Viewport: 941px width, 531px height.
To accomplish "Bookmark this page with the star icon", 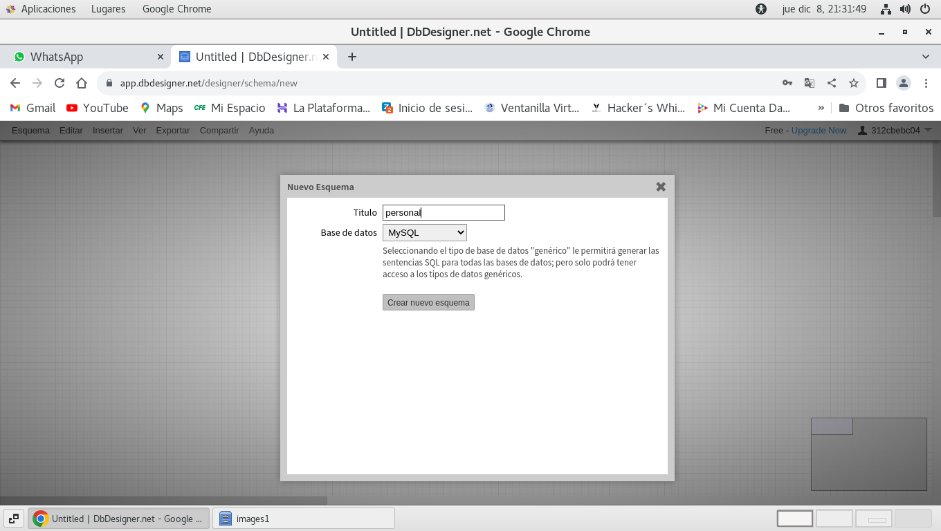I will (854, 83).
